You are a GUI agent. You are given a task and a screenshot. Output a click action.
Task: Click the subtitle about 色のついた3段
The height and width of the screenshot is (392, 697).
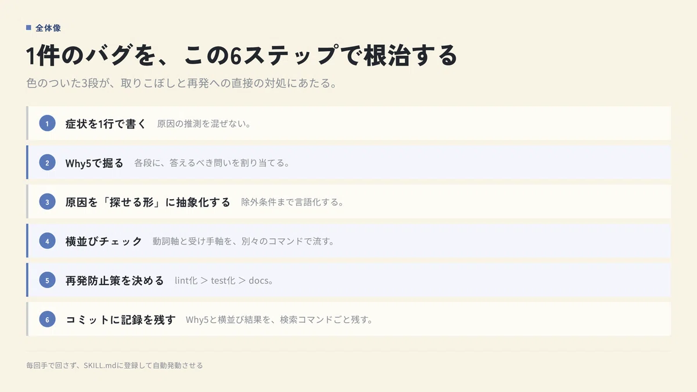click(182, 83)
